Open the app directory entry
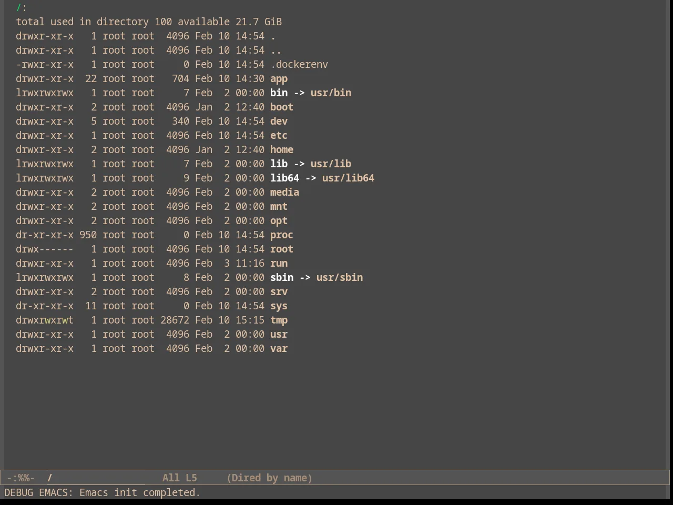 click(279, 79)
